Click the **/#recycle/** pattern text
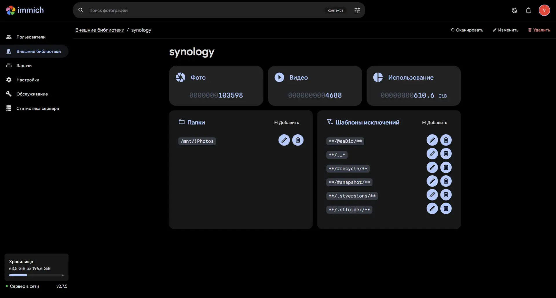The width and height of the screenshot is (556, 298). [348, 169]
